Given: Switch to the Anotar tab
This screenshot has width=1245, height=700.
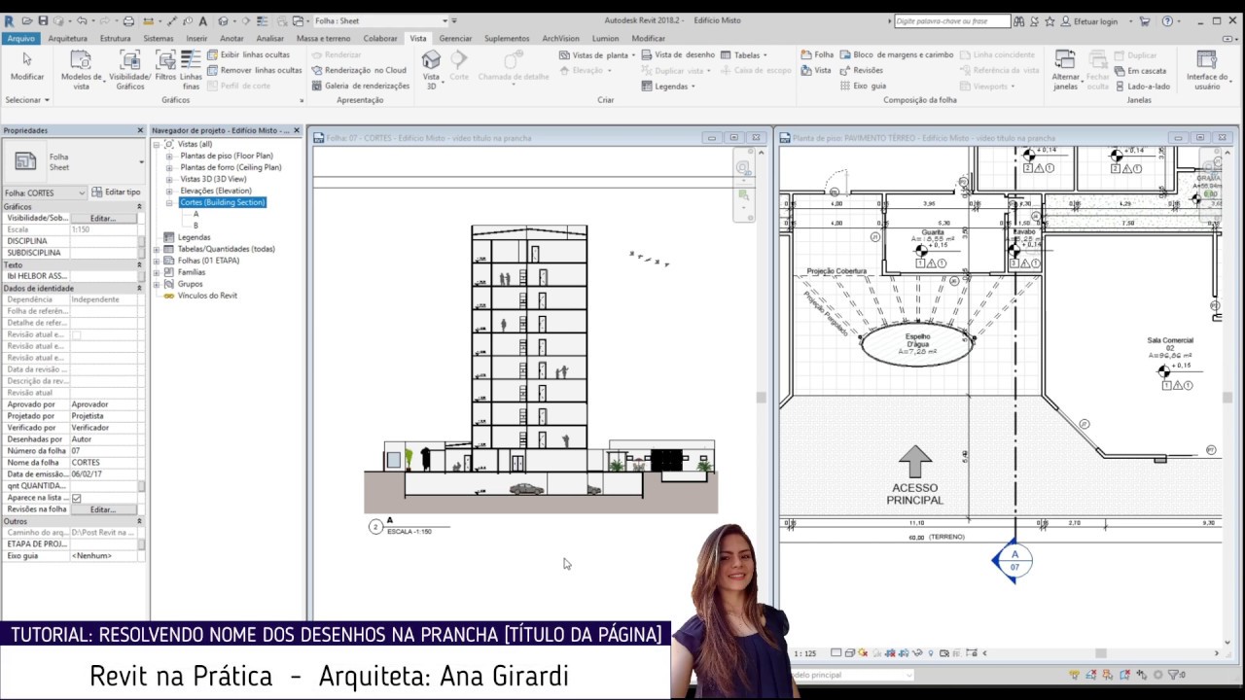Looking at the screenshot, I should click(231, 39).
